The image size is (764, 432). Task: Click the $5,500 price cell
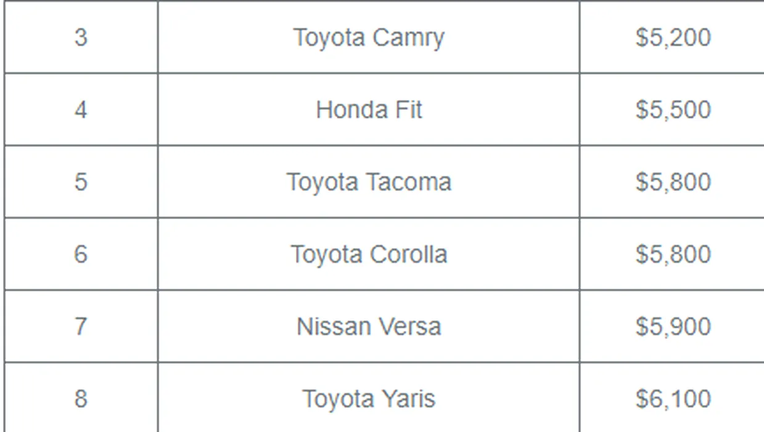672,109
